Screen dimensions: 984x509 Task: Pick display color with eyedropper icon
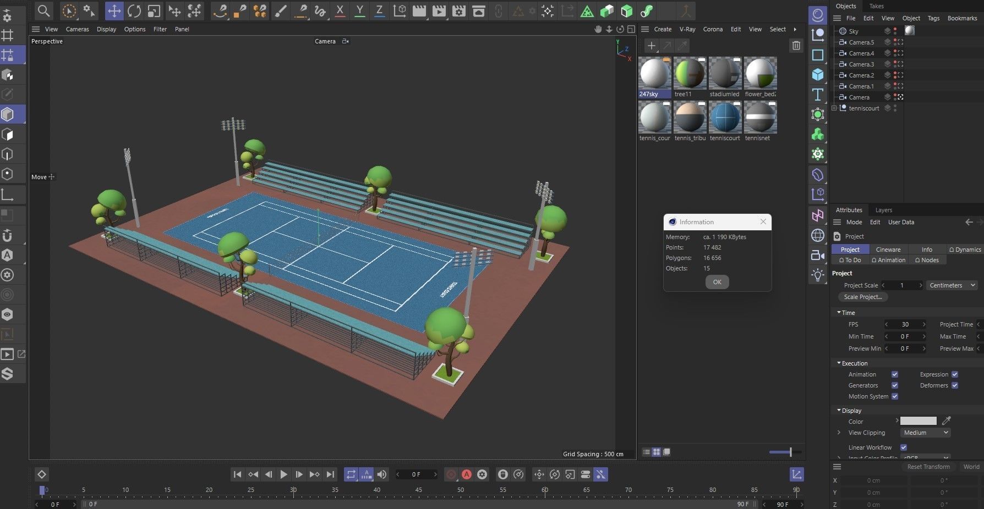[947, 421]
